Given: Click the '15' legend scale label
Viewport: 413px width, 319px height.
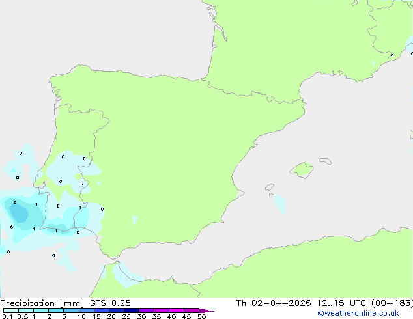Looking at the screenshot, I should 96,316.
